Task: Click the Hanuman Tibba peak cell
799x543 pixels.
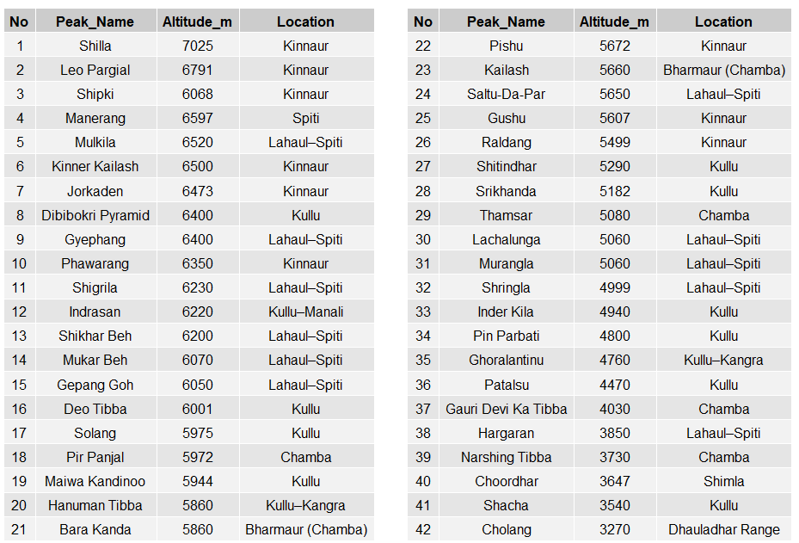Action: coord(95,505)
